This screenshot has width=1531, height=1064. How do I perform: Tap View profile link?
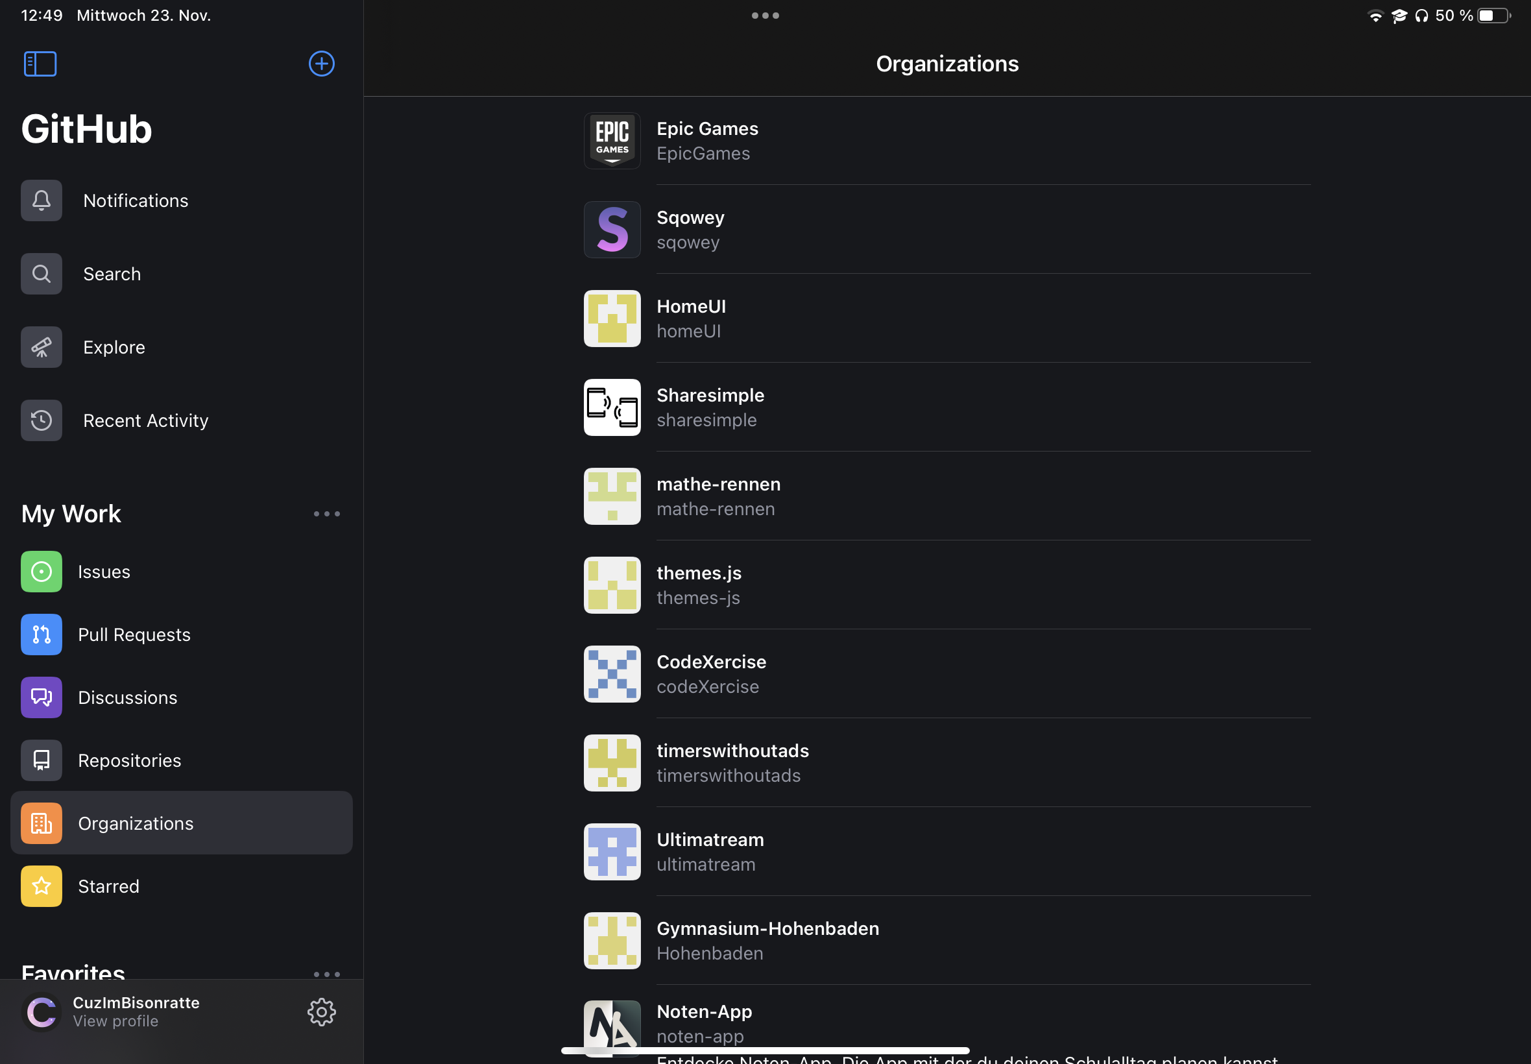(x=115, y=1021)
